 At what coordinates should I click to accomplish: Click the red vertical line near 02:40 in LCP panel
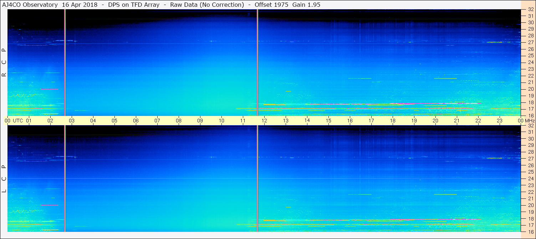click(65, 178)
